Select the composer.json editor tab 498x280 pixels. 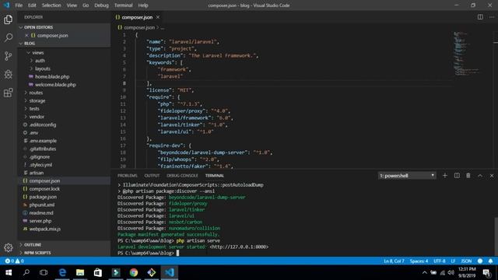point(137,17)
